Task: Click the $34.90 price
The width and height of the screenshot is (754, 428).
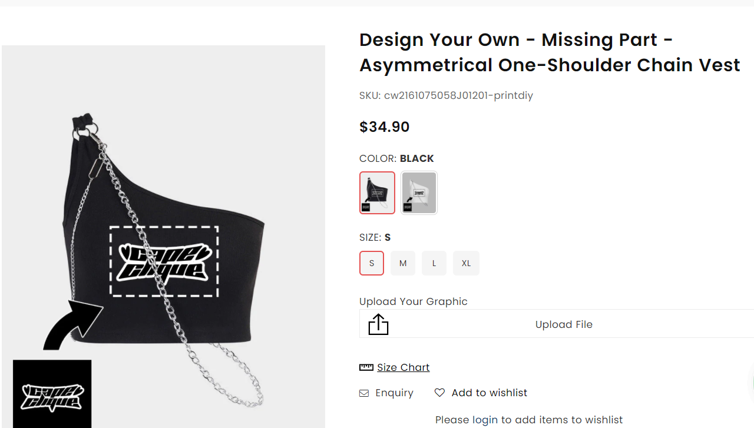Action: pyautogui.click(x=385, y=127)
